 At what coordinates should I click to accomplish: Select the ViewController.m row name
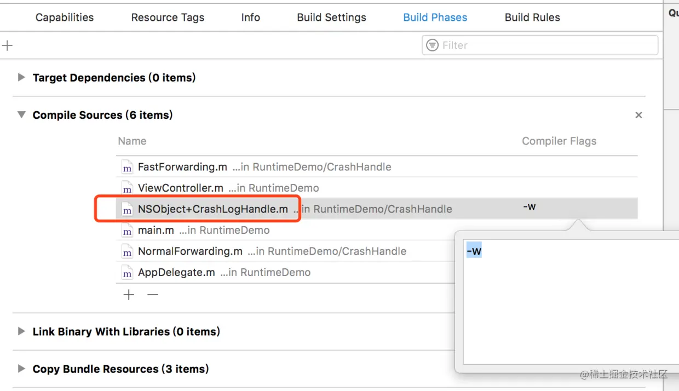[181, 188]
